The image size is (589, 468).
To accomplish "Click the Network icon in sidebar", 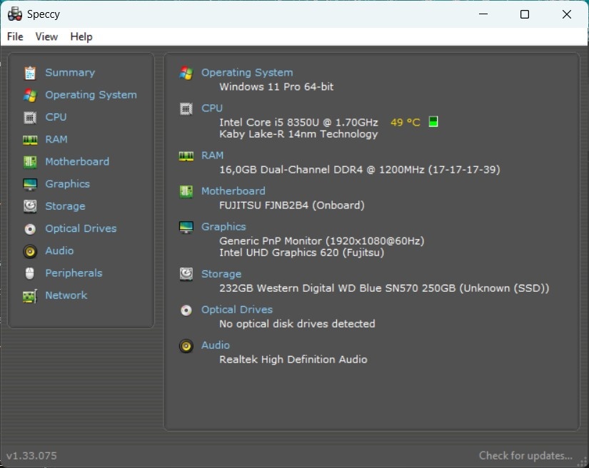I will coord(29,295).
